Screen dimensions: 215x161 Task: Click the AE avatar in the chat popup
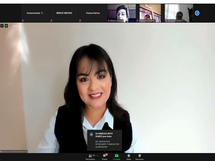[91, 134]
